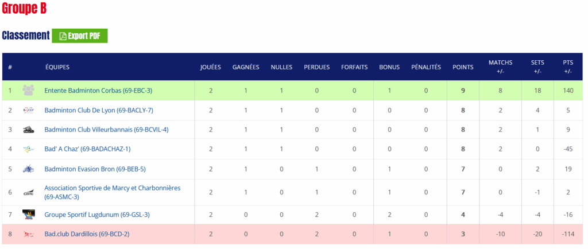Image resolution: width=588 pixels, height=249 pixels.
Task: Open Groupe Sportif Lugdunum (69-GSL-3) link
Action: (97, 215)
